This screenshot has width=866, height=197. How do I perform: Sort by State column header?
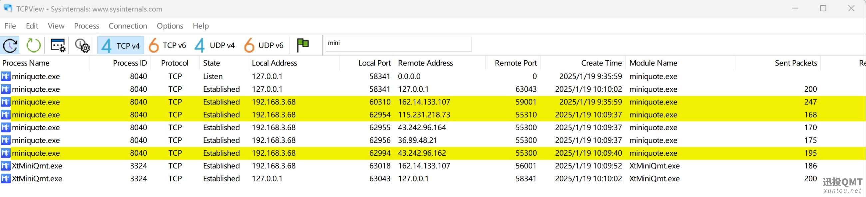click(212, 63)
